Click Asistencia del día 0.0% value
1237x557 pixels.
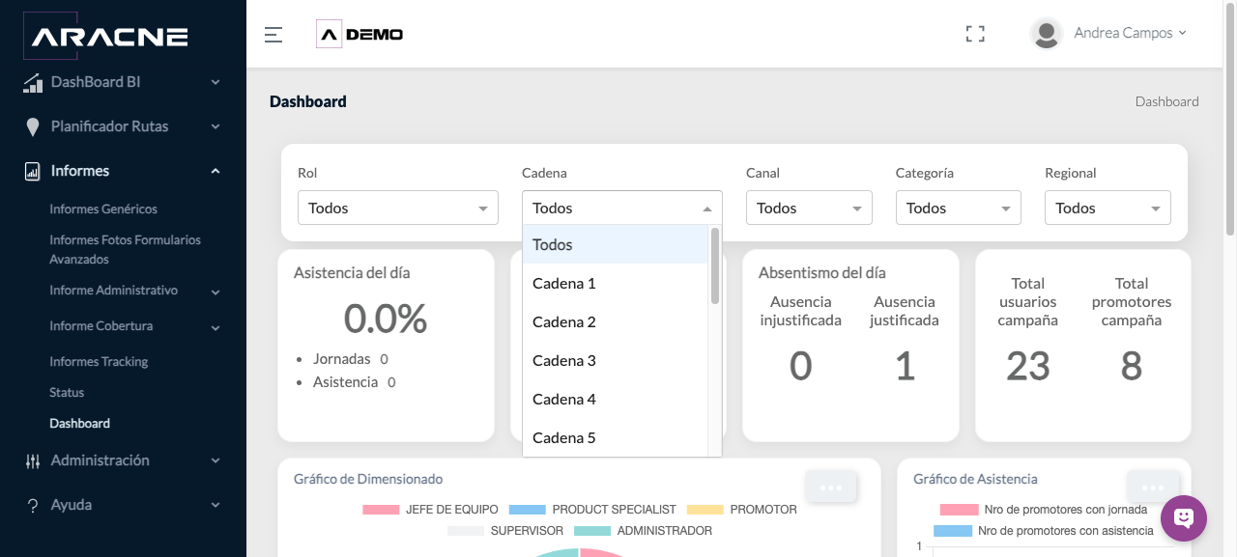point(386,319)
